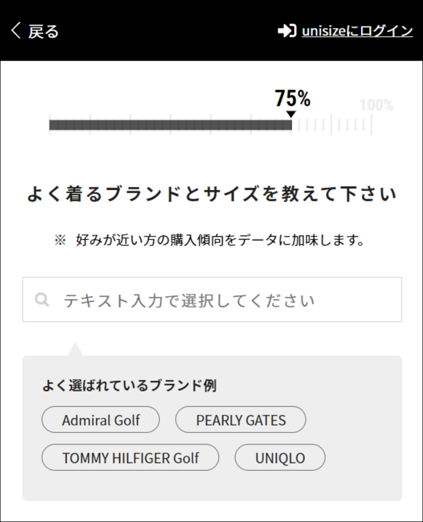Click the よく着るブランドとサイズを教えて下さい heading
The width and height of the screenshot is (423, 522).
point(212,194)
